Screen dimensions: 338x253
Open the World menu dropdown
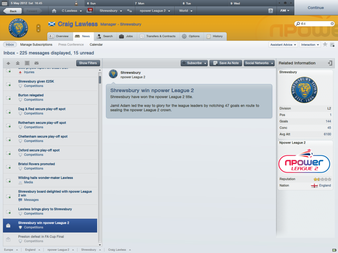click(186, 11)
